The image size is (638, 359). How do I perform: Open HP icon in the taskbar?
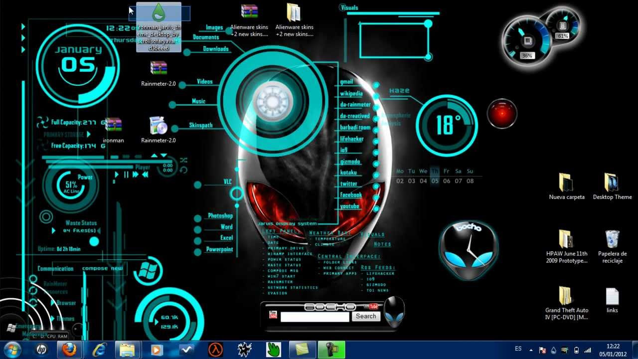41,350
